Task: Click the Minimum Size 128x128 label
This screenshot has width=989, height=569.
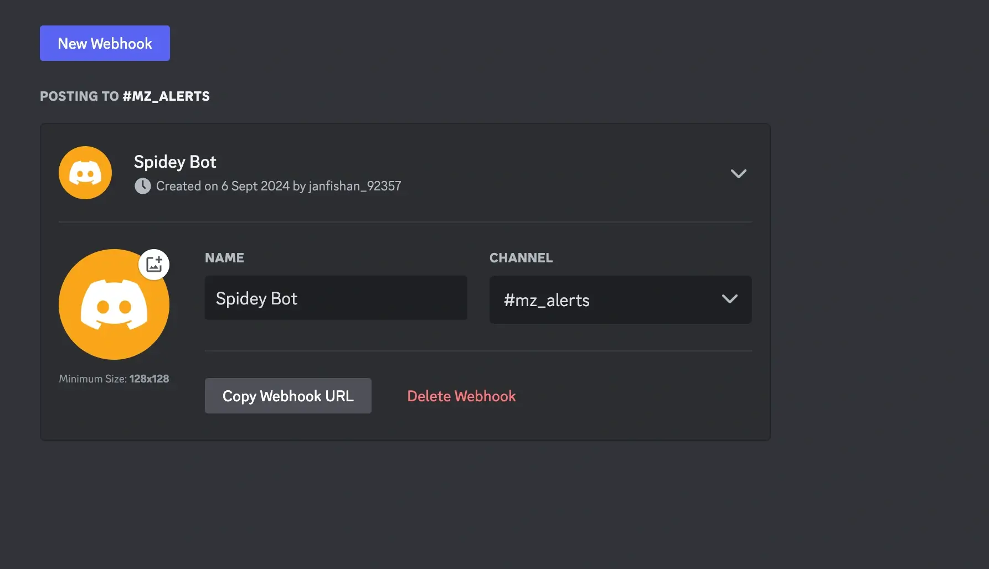Action: 115,379
